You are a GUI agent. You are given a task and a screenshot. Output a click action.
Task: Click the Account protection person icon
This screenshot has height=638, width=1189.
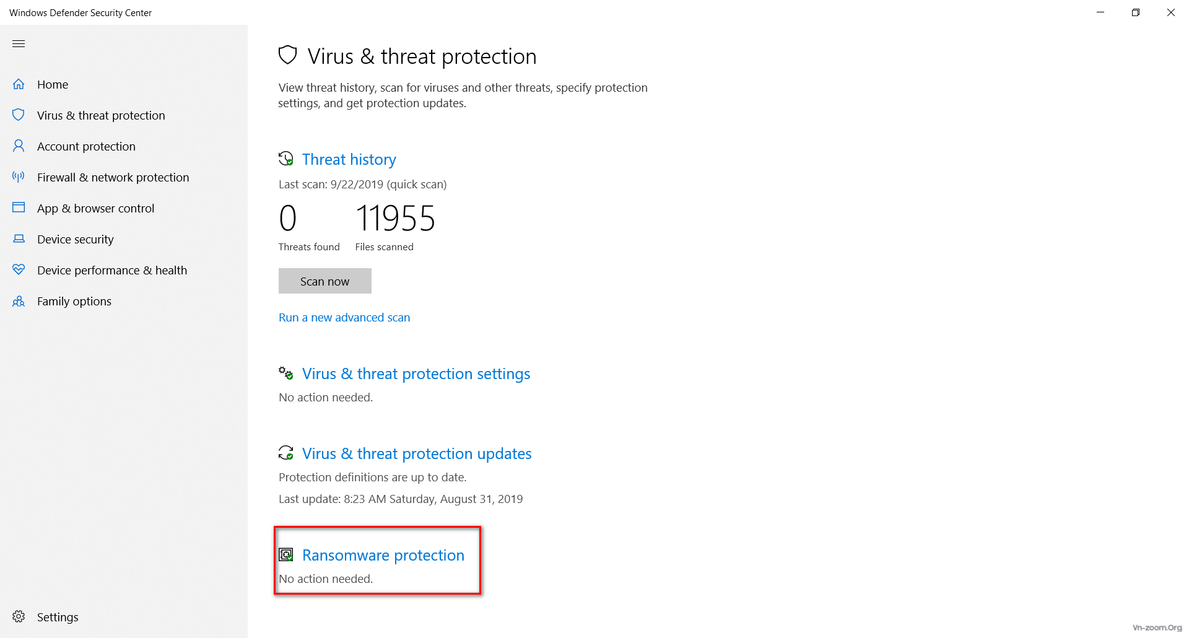coord(19,146)
